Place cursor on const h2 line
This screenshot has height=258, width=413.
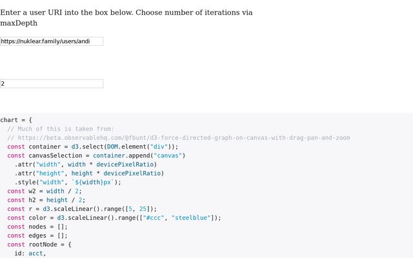click(x=46, y=200)
